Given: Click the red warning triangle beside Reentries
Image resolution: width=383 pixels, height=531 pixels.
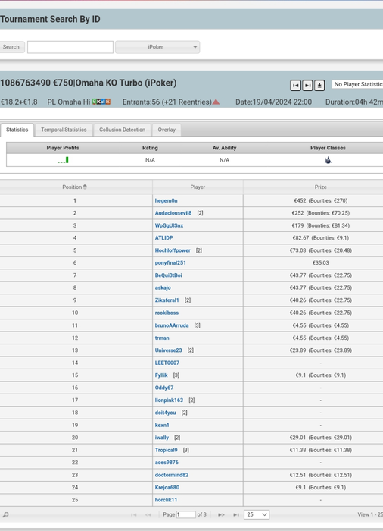Looking at the screenshot, I should [x=216, y=102].
